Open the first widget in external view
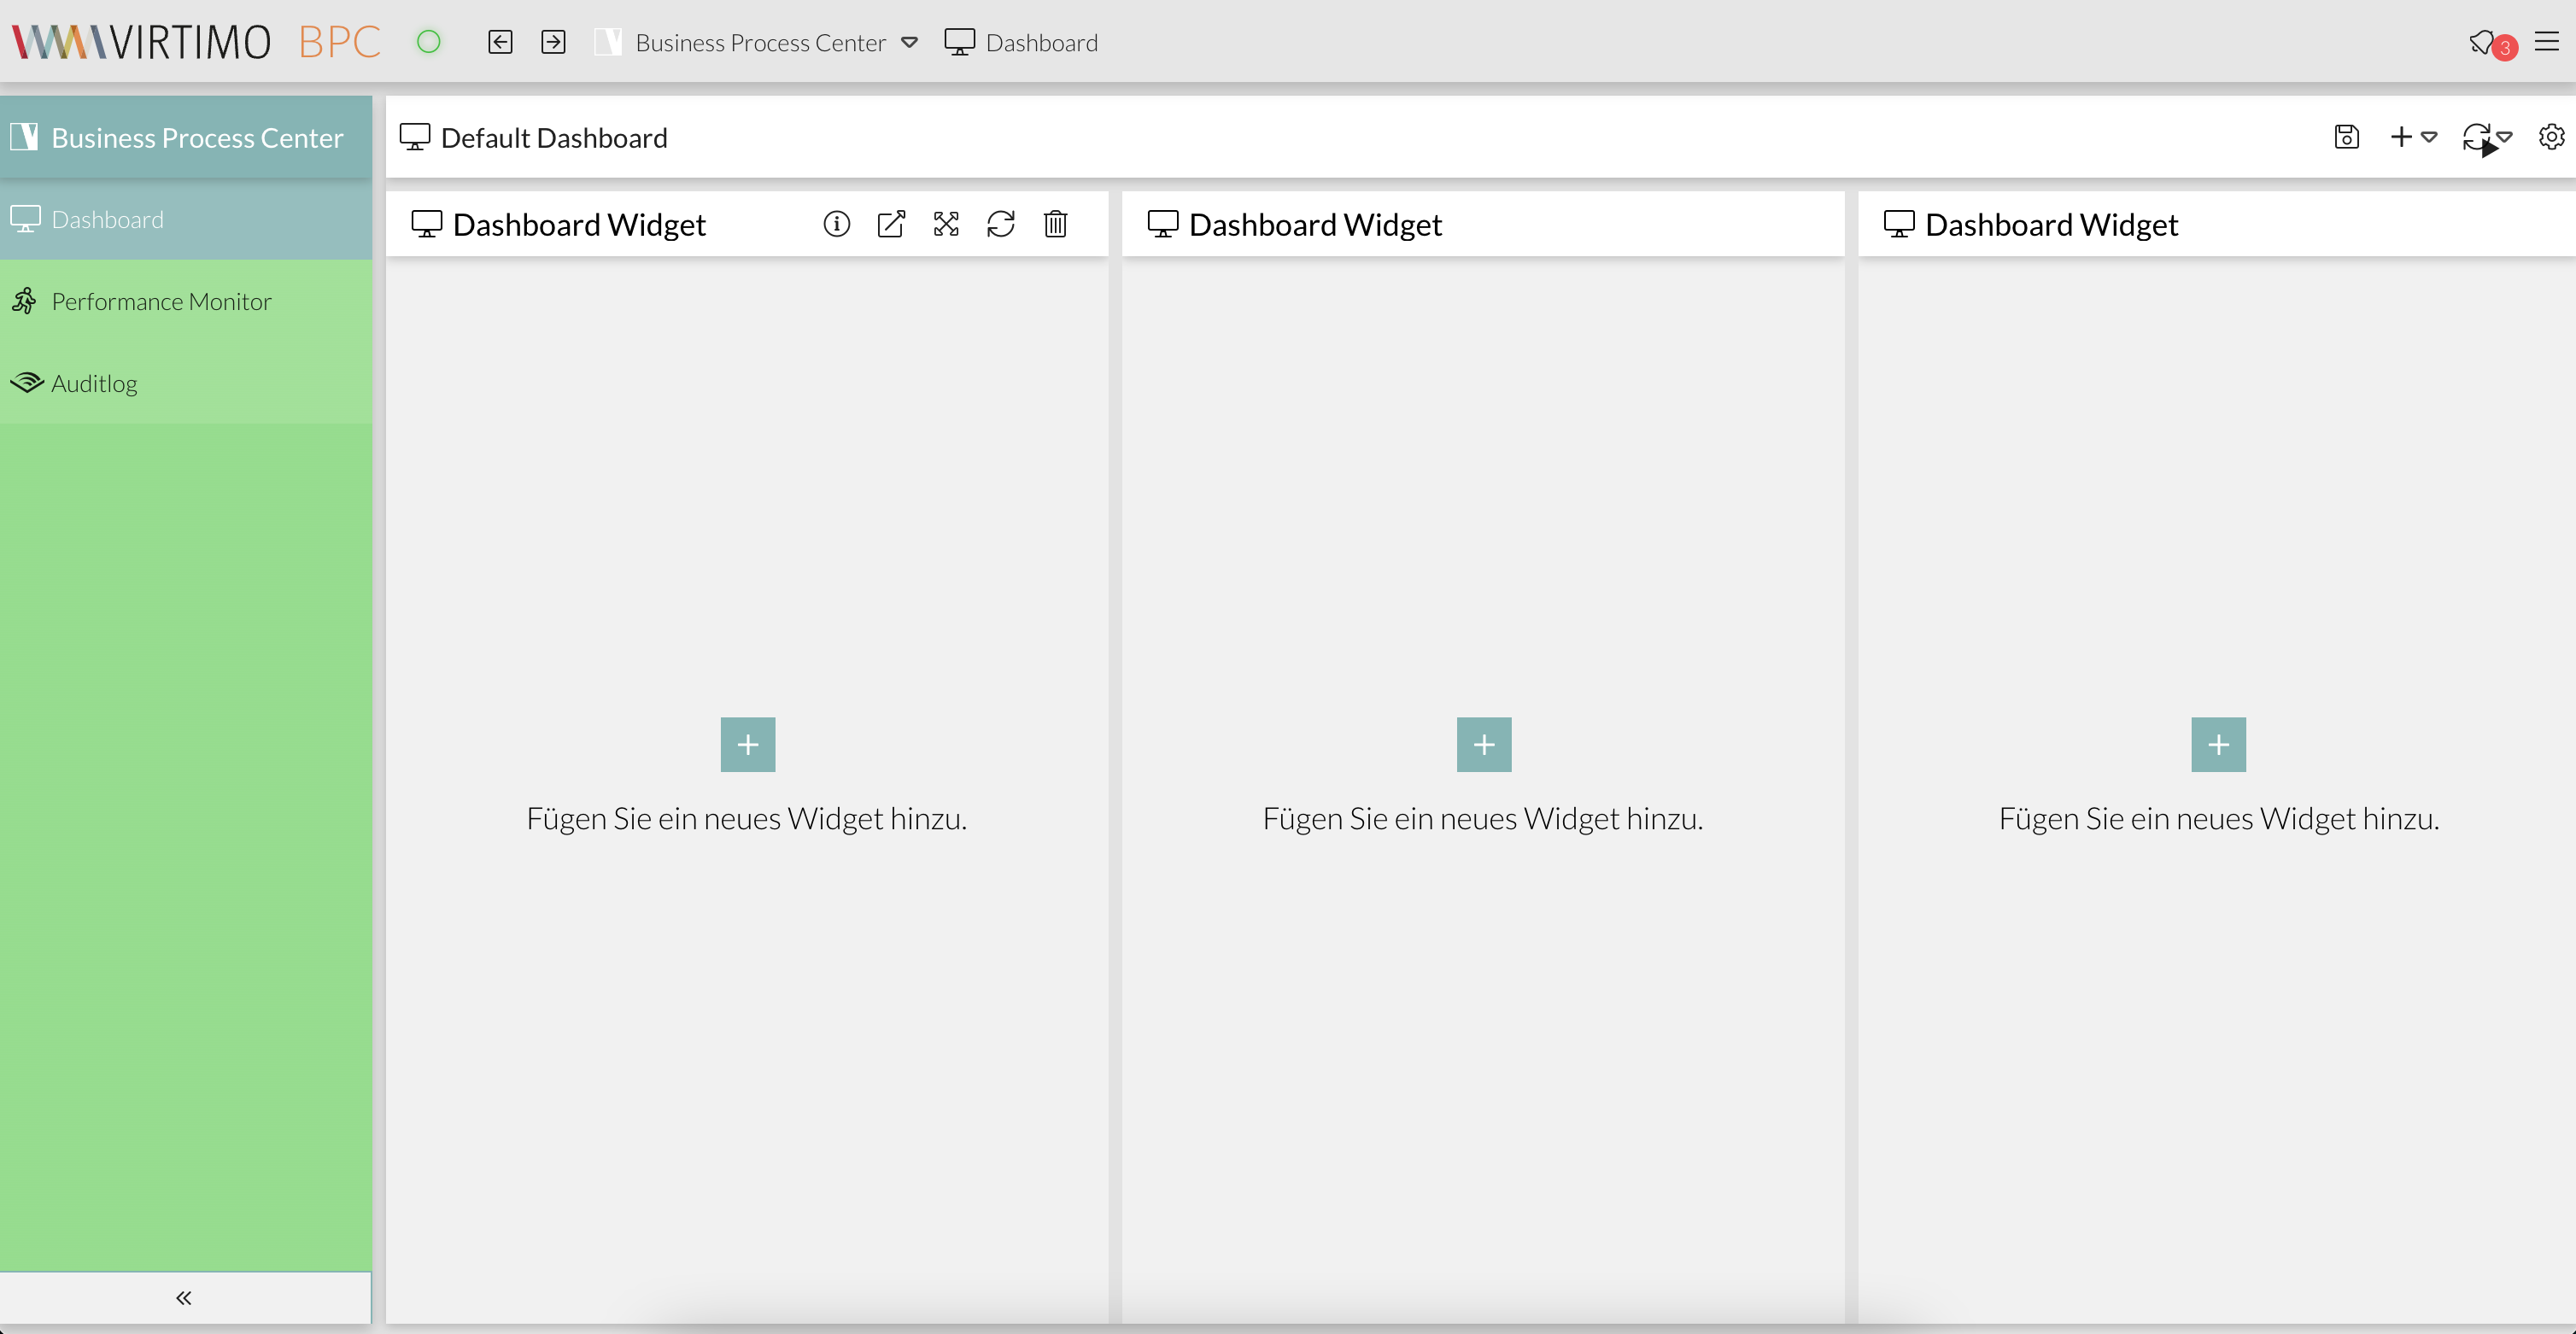2576x1334 pixels. click(891, 224)
